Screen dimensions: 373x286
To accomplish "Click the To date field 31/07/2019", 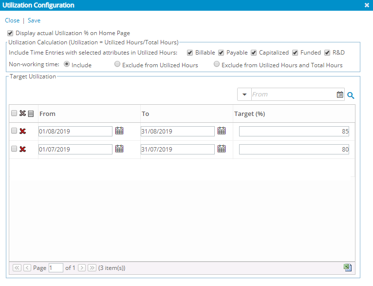I will coord(178,150).
